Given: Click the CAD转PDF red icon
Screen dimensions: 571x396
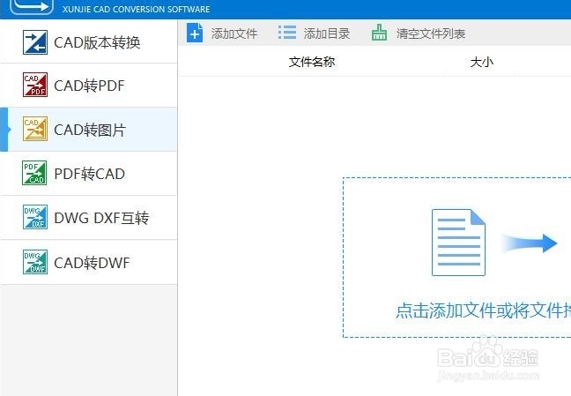Looking at the screenshot, I should point(35,85).
